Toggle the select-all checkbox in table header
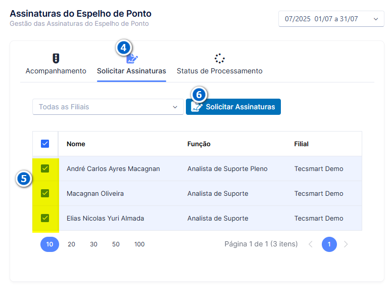This screenshot has height=299, width=391. [x=45, y=144]
